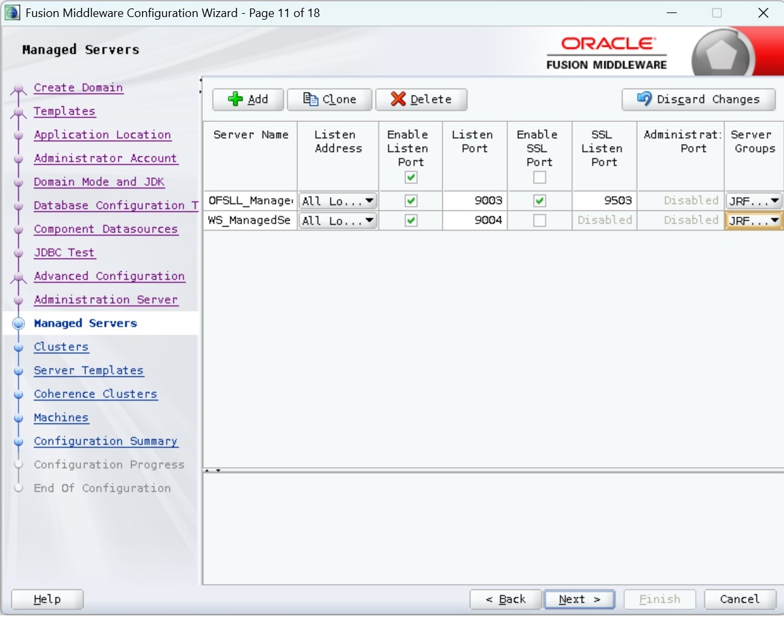Edit listen port value 9003
This screenshot has height=618, width=784.
point(474,201)
